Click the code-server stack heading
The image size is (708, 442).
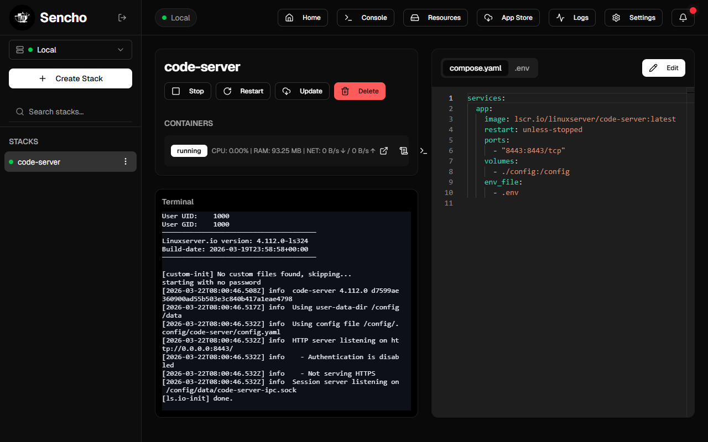[x=202, y=67]
